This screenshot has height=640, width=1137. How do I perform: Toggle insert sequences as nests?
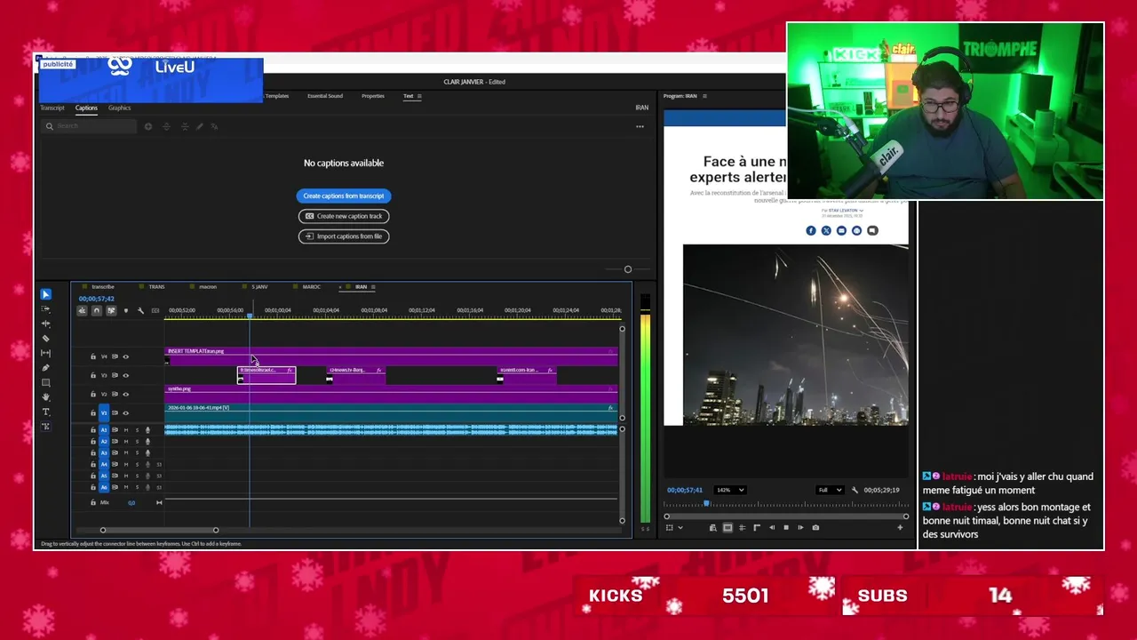[x=82, y=310]
